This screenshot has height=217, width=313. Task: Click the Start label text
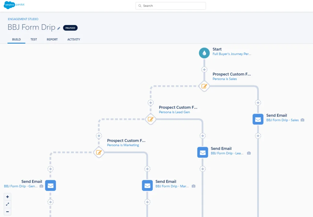tap(217, 49)
